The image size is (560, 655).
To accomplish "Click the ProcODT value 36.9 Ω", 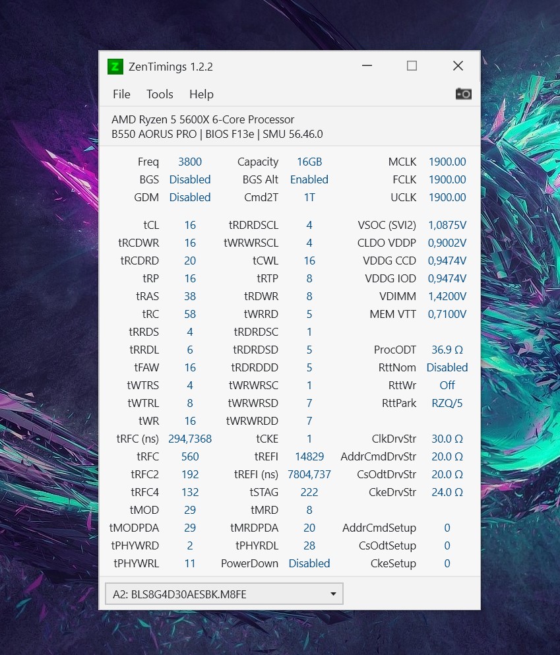I will (x=447, y=350).
